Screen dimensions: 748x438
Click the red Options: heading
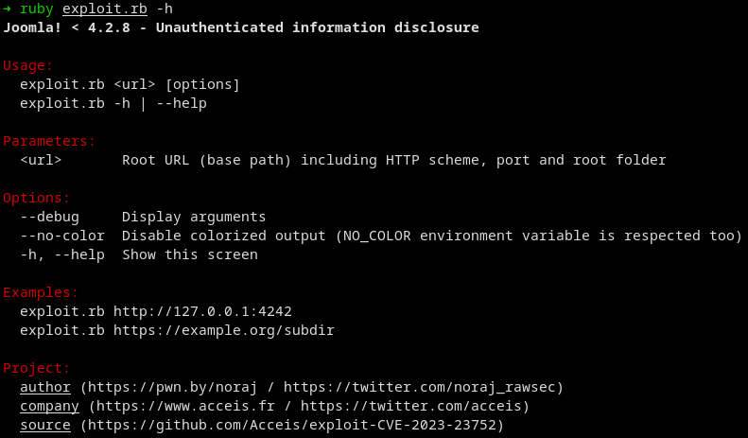tap(36, 198)
